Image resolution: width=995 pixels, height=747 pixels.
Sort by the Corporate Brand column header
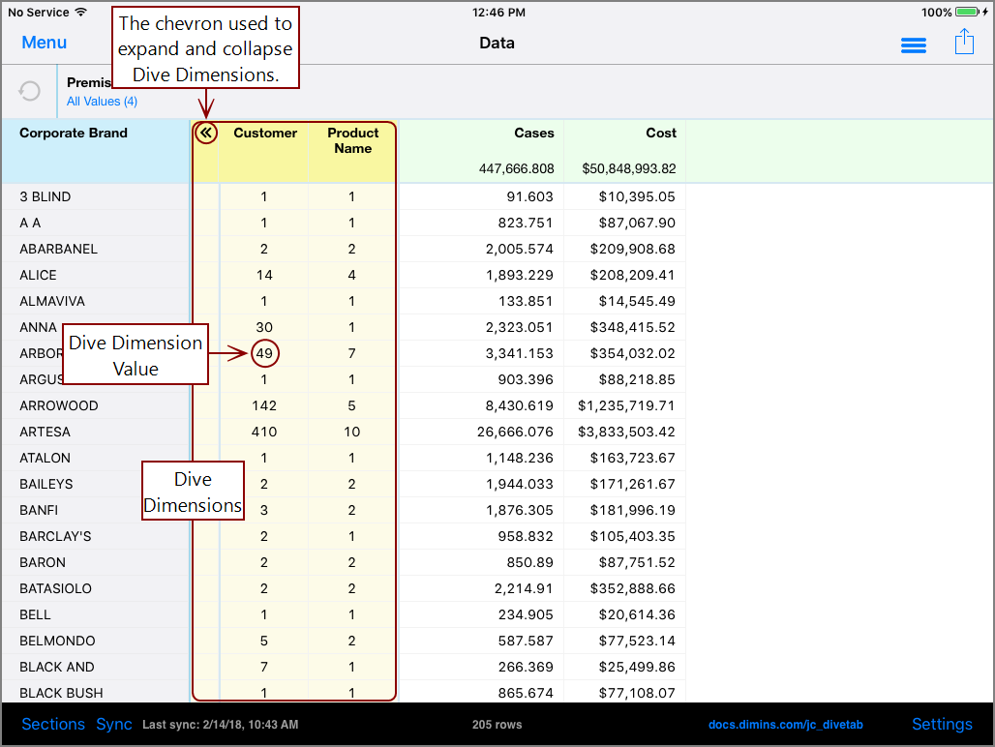click(74, 134)
